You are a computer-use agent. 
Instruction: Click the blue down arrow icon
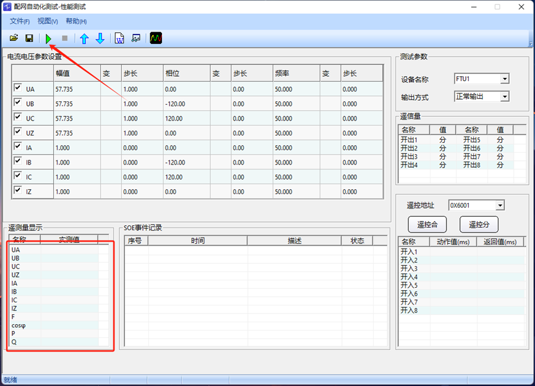pos(100,38)
